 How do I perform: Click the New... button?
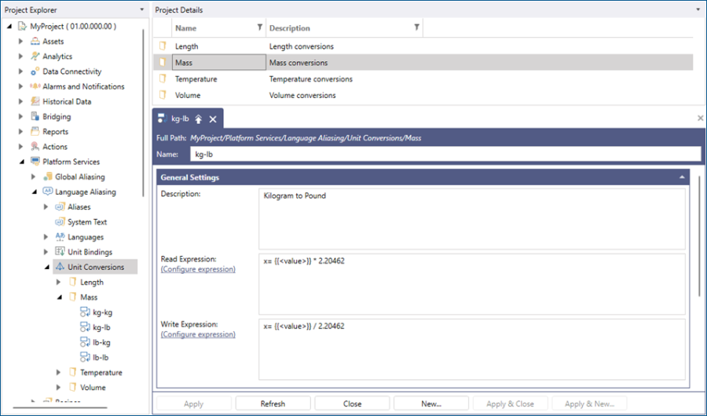click(431, 403)
